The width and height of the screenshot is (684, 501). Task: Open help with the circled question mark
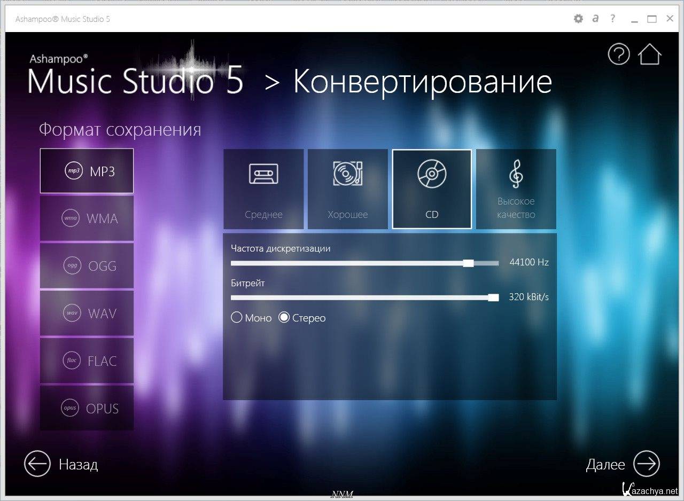pyautogui.click(x=619, y=54)
